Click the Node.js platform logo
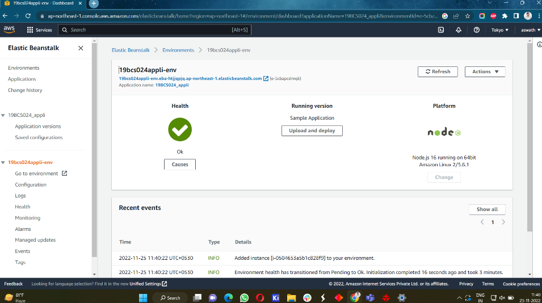 point(444,132)
